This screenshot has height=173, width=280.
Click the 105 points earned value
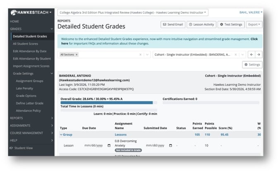(x=197, y=135)
